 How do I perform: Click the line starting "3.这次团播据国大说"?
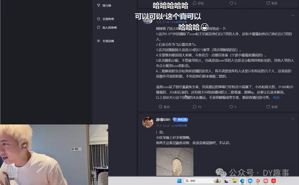pos(199,50)
